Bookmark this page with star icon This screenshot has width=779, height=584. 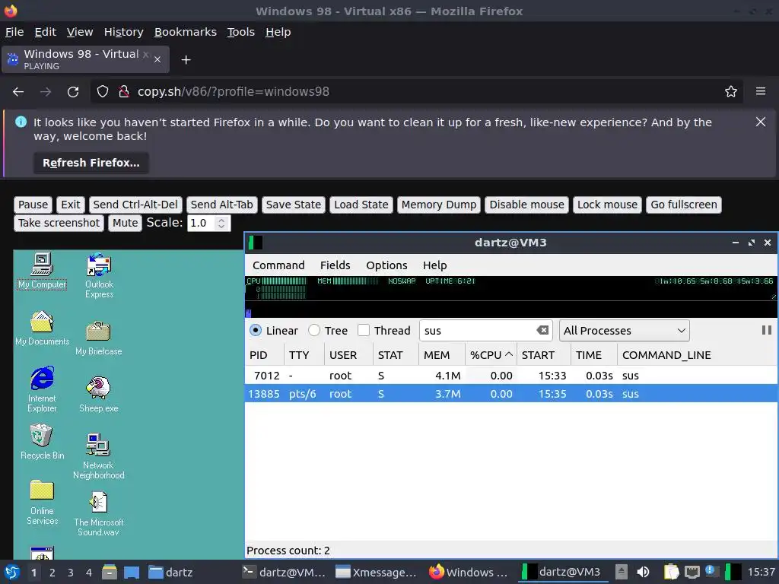(x=730, y=91)
